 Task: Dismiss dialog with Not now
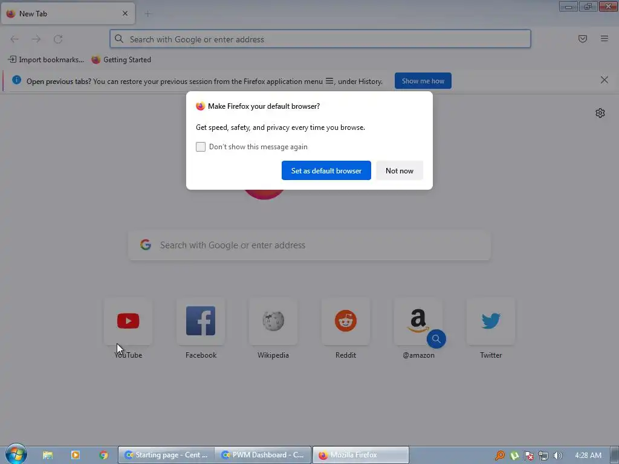pos(400,170)
